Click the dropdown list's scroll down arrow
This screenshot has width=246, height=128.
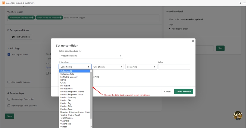pyautogui.click(x=91, y=127)
